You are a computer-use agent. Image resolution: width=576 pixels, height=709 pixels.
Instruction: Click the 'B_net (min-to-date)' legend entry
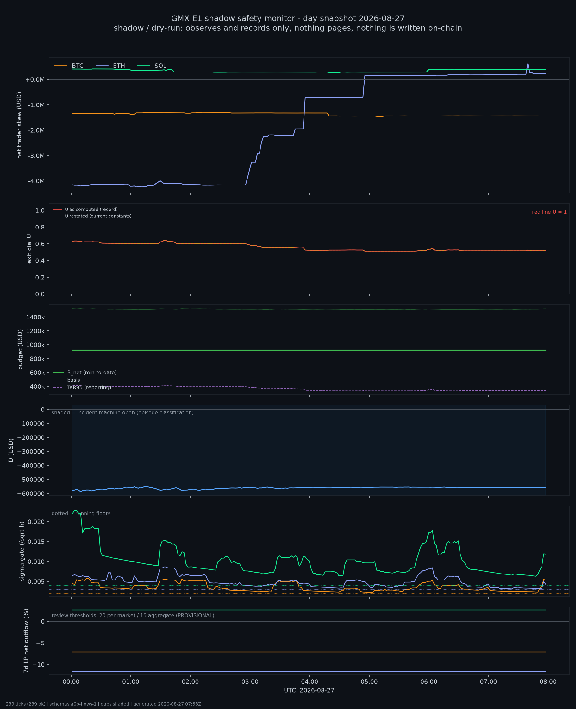85,373
